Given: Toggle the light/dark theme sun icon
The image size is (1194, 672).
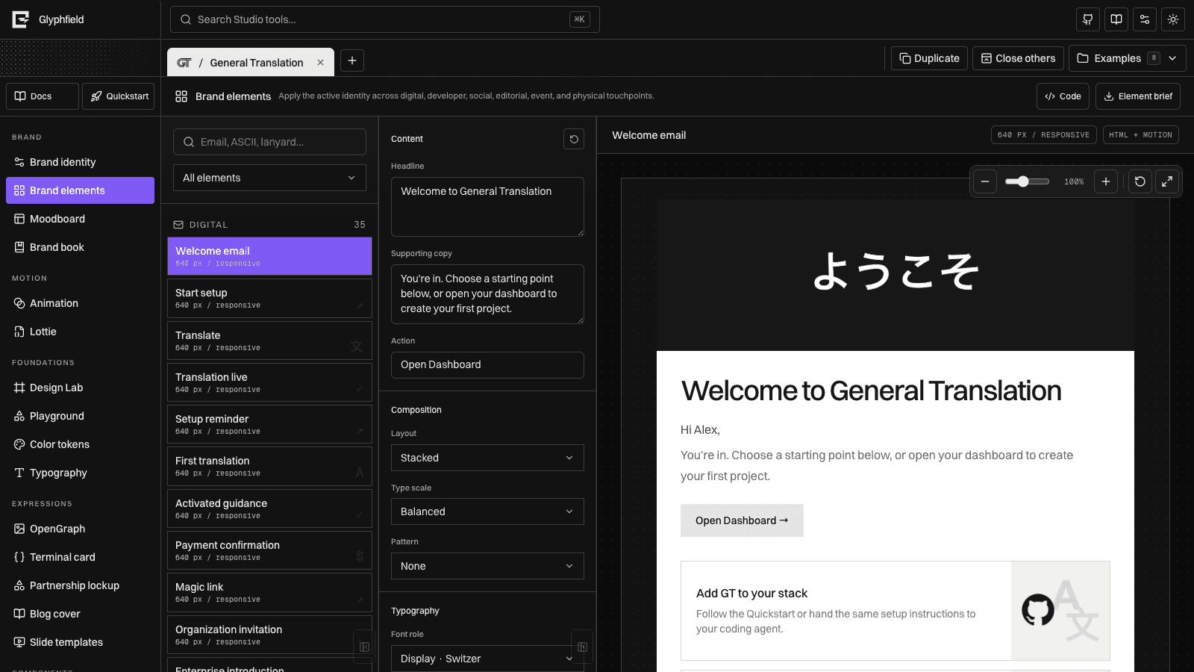Looking at the screenshot, I should point(1173,19).
